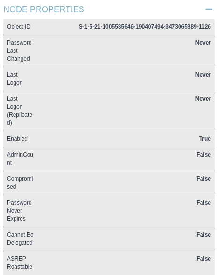Click the AdminCount False value
The image size is (217, 277).
(203, 155)
